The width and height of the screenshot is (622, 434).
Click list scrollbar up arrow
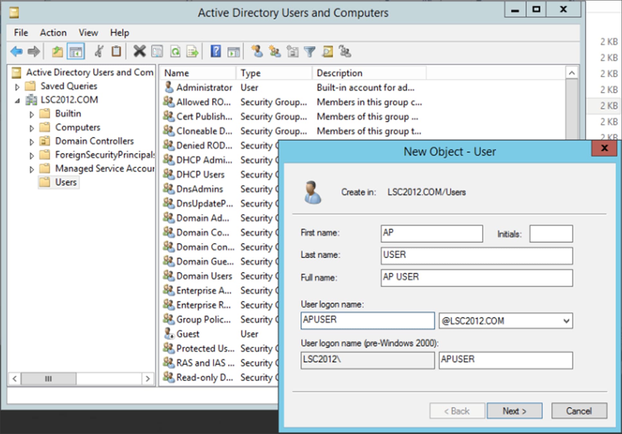(572, 73)
